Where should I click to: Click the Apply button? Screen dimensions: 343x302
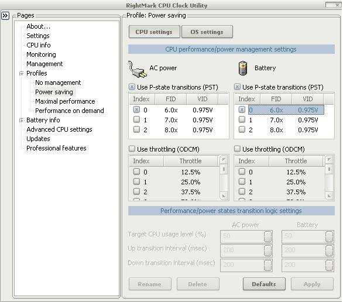point(312,284)
